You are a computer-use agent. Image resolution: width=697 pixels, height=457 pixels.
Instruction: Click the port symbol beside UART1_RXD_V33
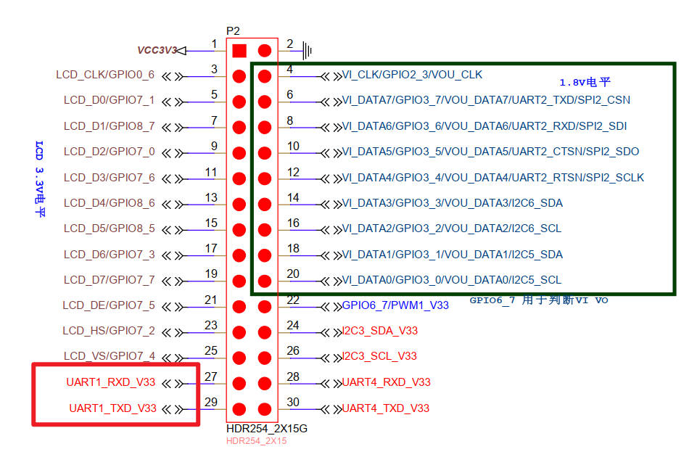tap(172, 383)
